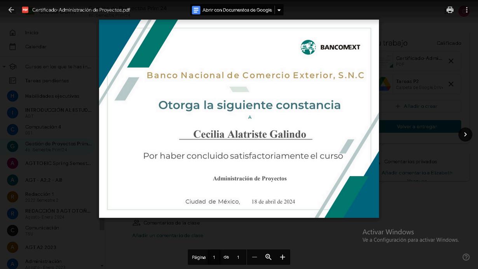Click the page number field
478x269 pixels.
(x=214, y=257)
